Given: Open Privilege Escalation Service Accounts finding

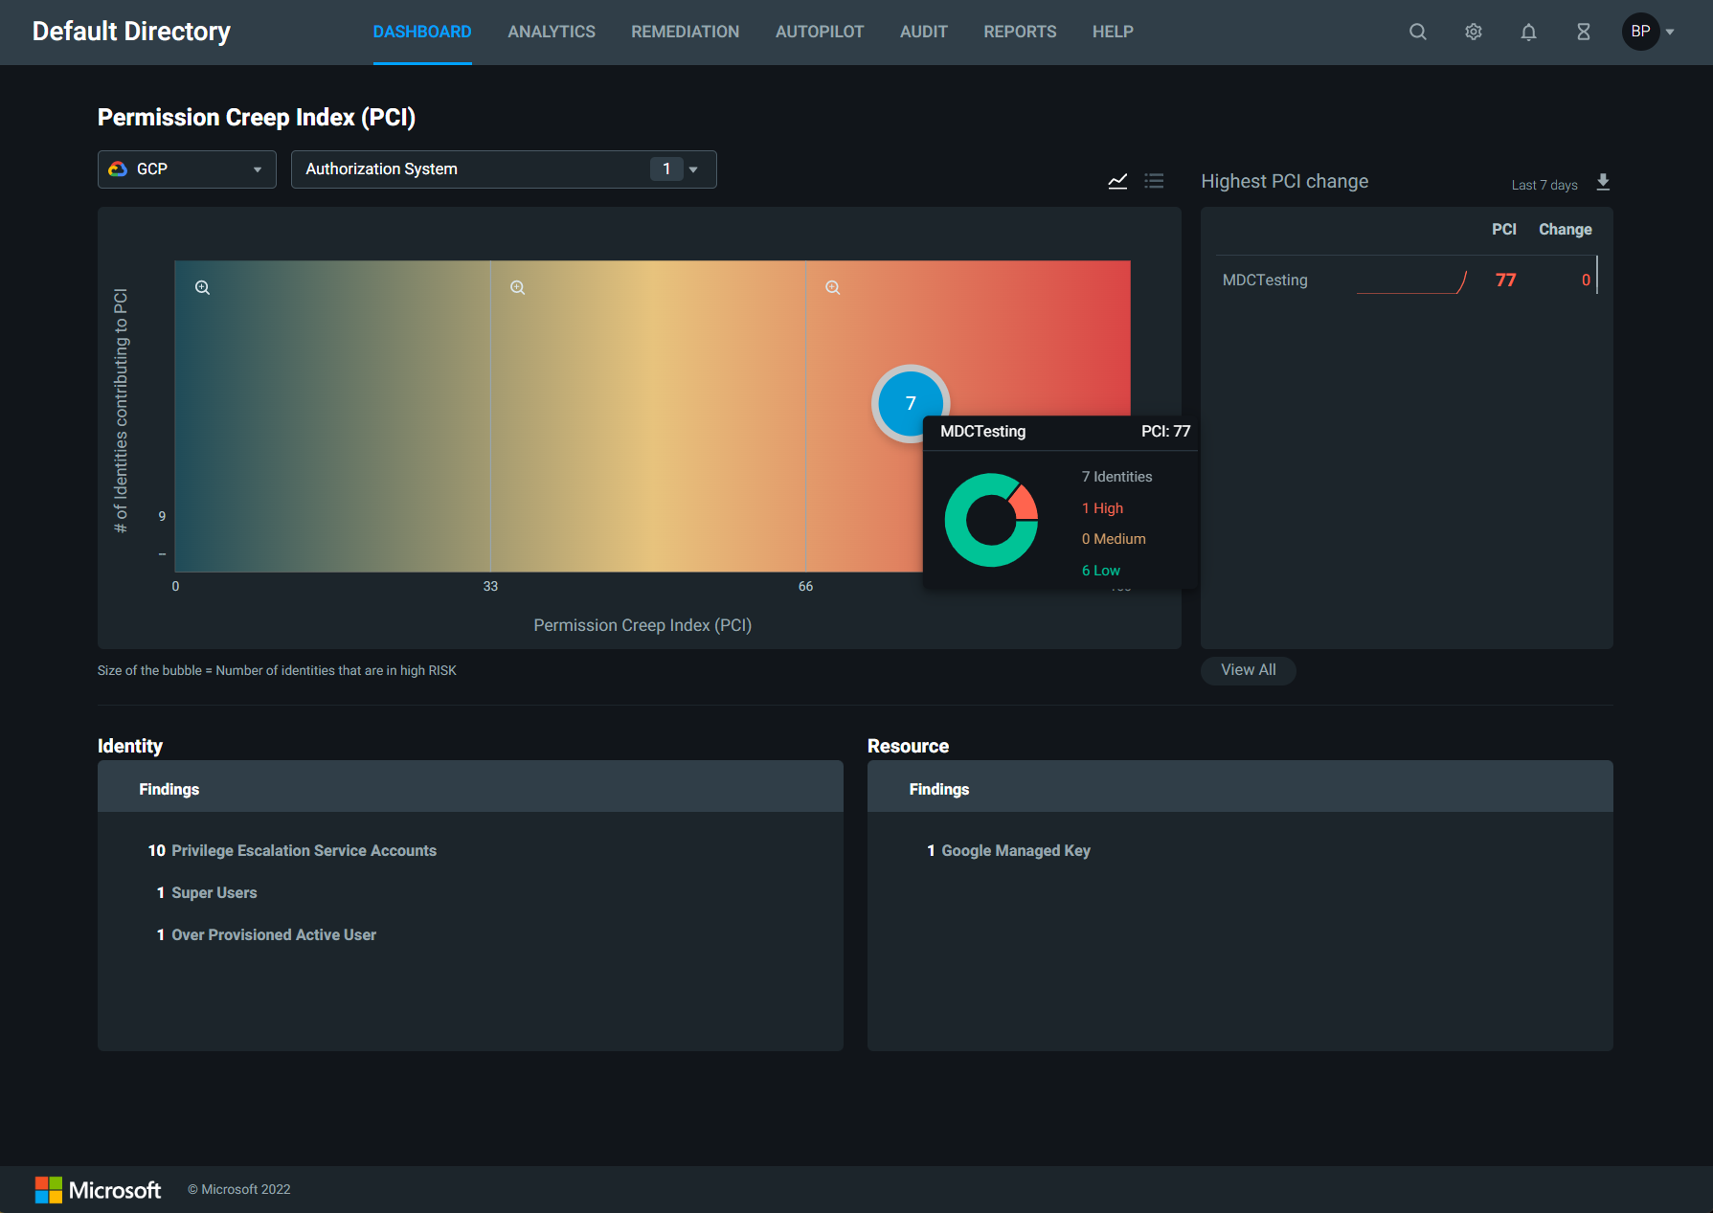Looking at the screenshot, I should pyautogui.click(x=303, y=850).
